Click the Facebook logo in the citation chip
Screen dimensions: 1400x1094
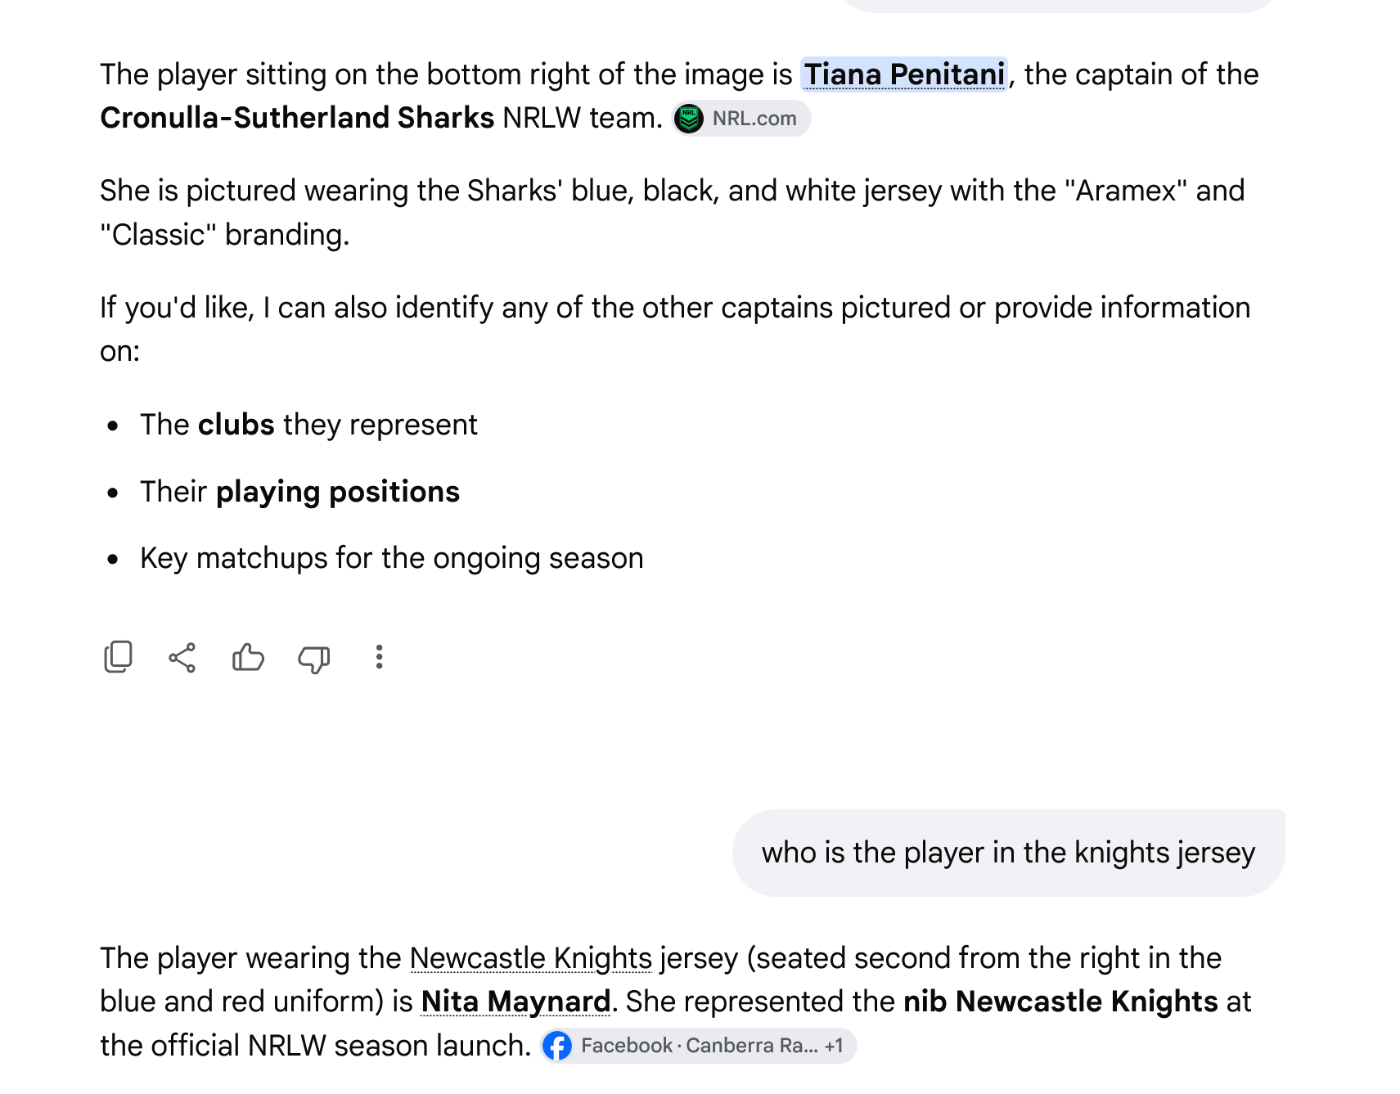[557, 1046]
